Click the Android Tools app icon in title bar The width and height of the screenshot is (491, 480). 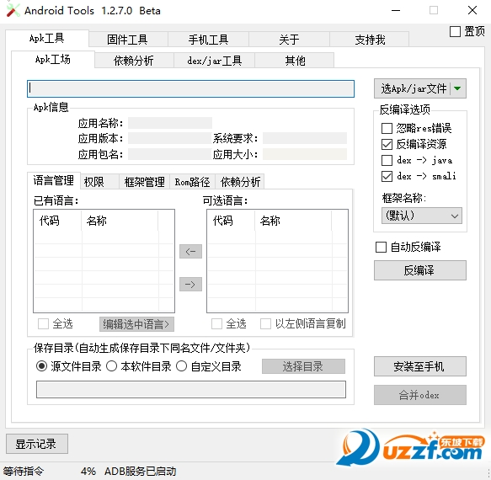[13, 10]
